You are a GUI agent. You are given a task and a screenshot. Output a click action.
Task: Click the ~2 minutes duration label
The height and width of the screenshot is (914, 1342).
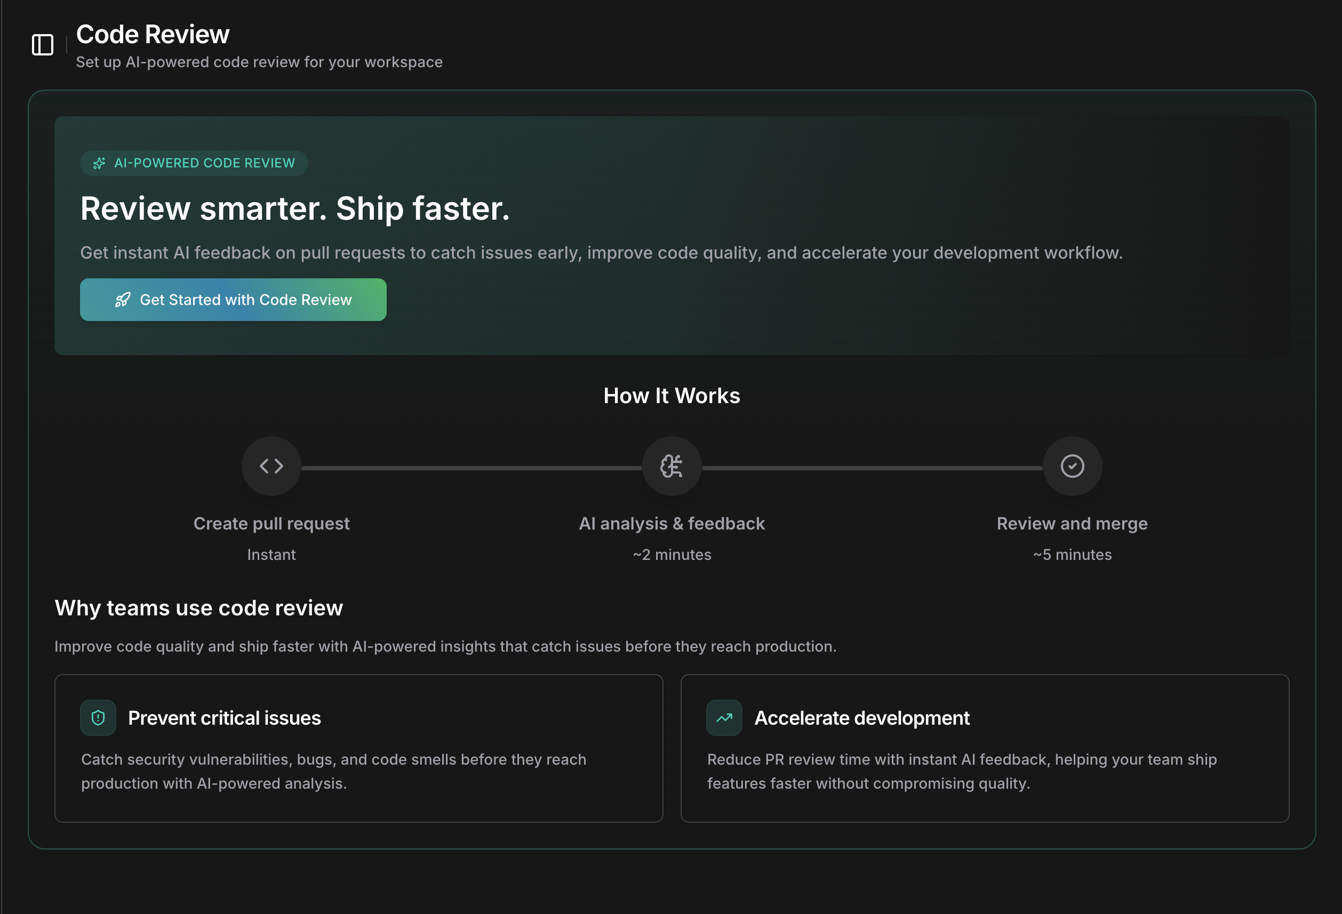tap(672, 554)
